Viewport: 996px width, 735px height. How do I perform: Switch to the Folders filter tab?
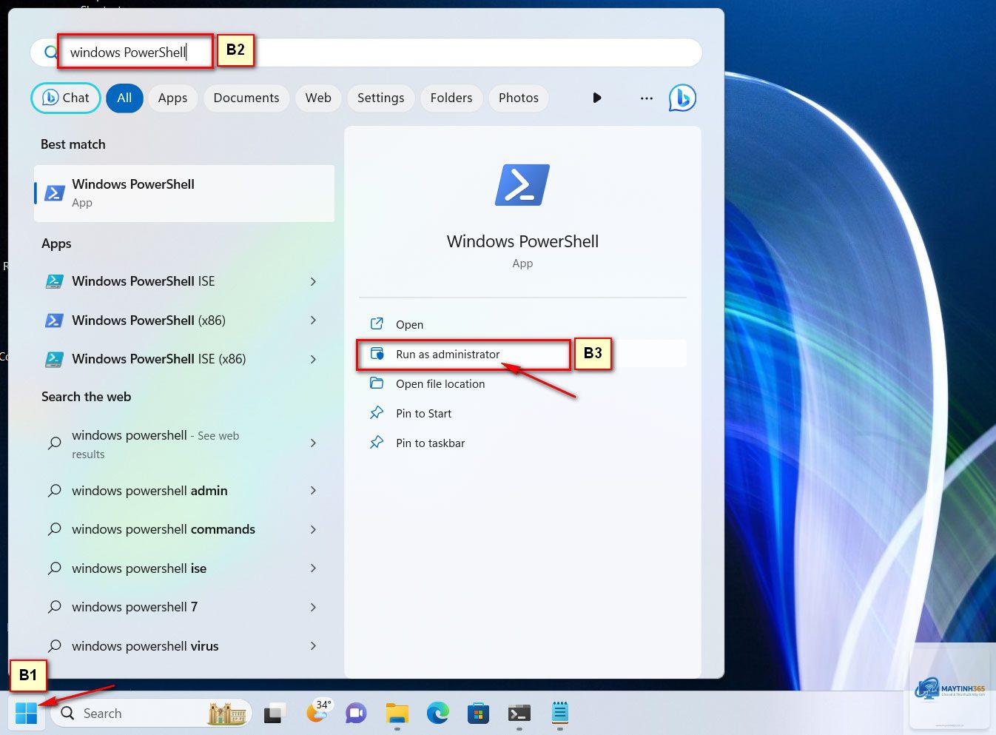click(451, 98)
